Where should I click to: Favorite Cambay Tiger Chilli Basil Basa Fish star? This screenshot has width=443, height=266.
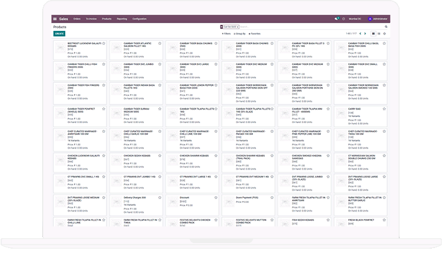click(384, 43)
